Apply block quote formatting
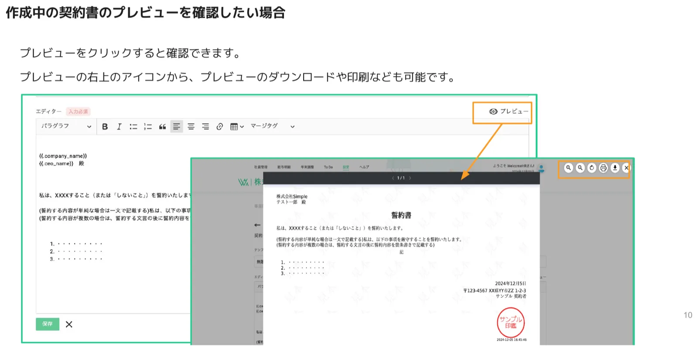Image resolution: width=698 pixels, height=351 pixels. (162, 127)
